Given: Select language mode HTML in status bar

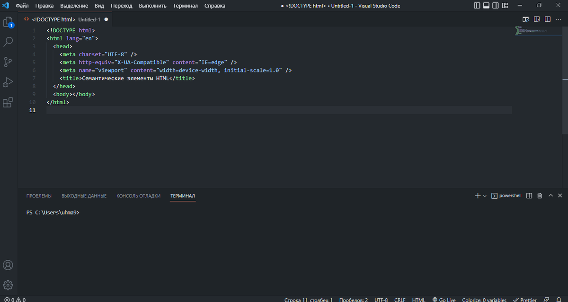Looking at the screenshot, I should [418, 300].
